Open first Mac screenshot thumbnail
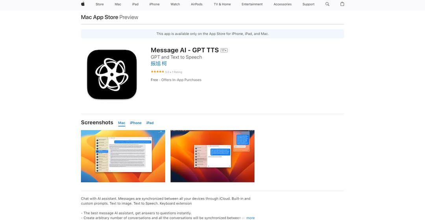 pyautogui.click(x=123, y=156)
